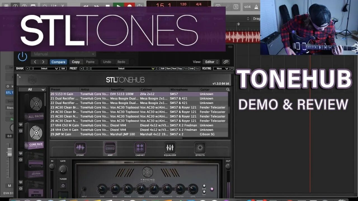The image size is (358, 201).
Task: Toggle the plugin power button
Action: pos(23,57)
